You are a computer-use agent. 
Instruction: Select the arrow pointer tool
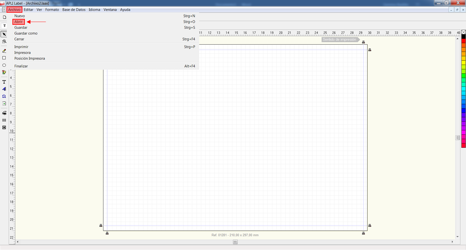pos(4,34)
